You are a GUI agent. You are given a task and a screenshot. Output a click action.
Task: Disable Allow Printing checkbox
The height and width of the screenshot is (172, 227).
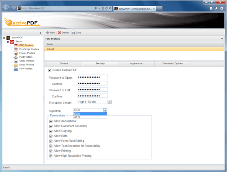(51, 151)
